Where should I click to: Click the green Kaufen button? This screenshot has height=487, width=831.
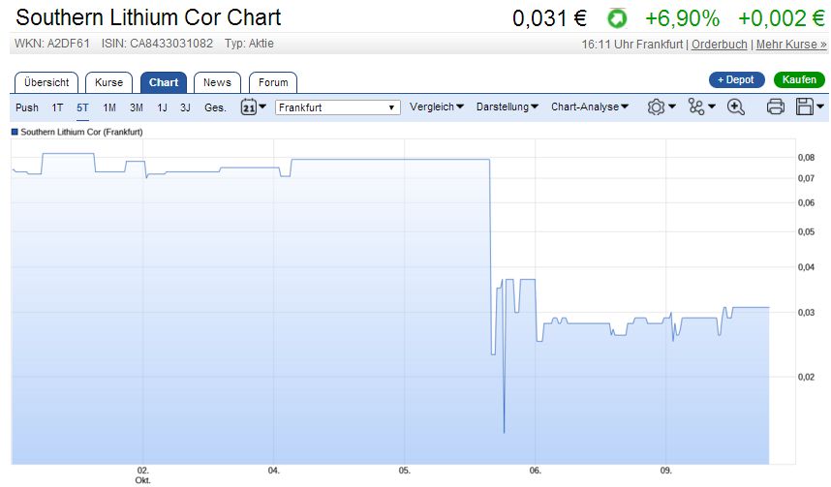pos(799,80)
